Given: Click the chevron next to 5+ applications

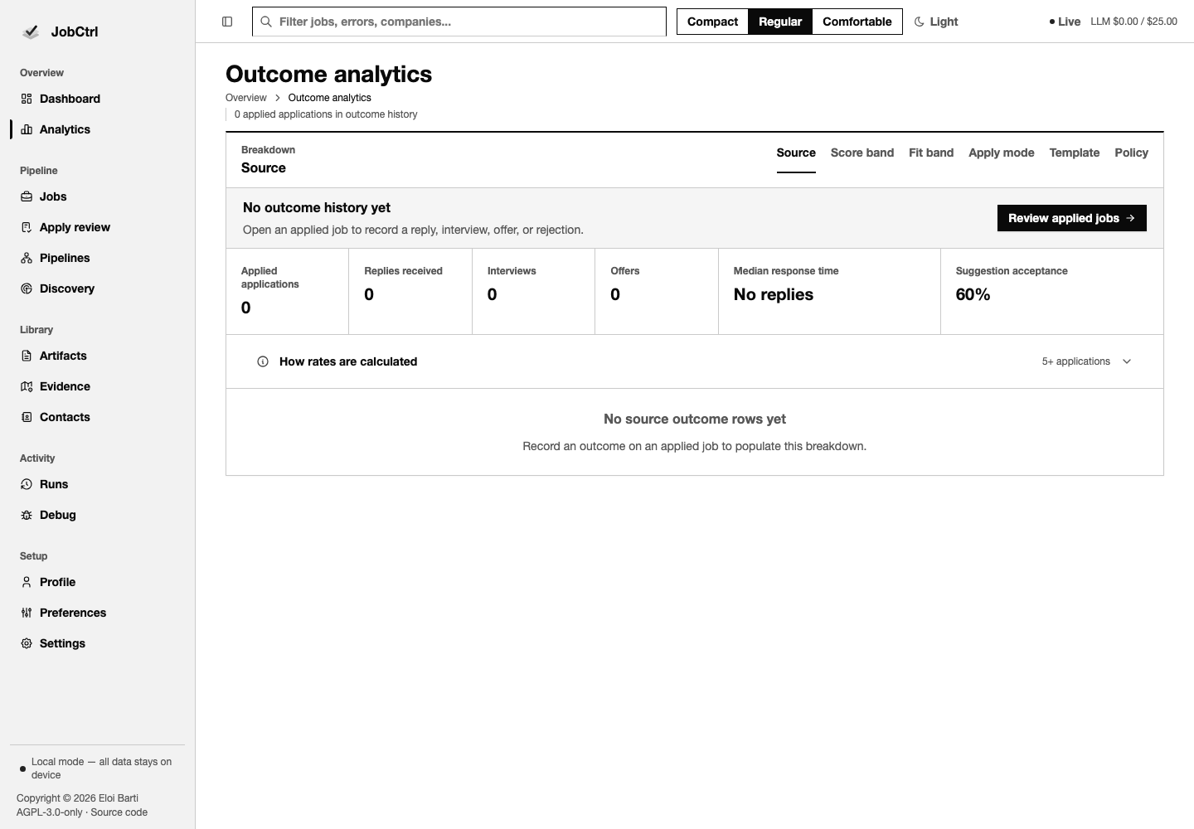Looking at the screenshot, I should (1127, 361).
